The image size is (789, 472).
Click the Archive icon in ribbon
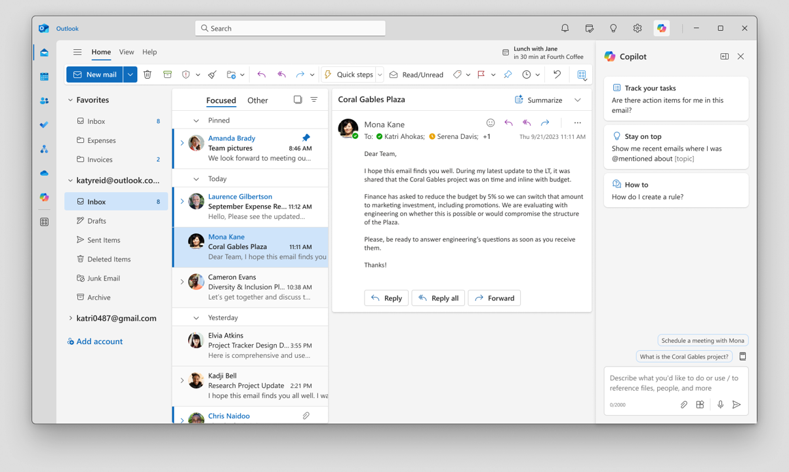click(x=167, y=75)
